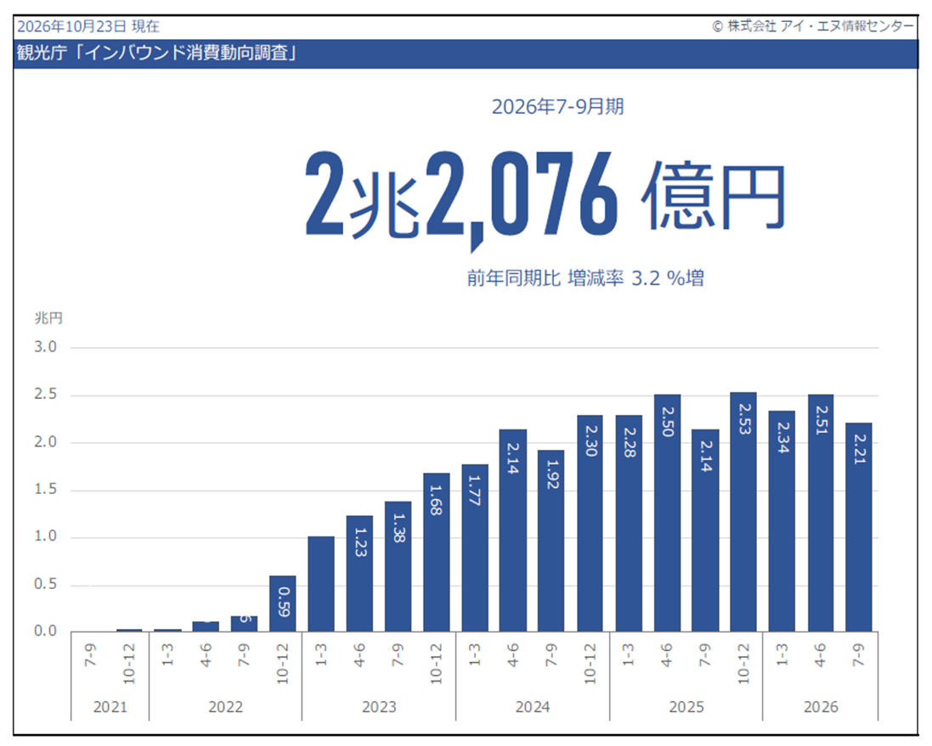Select the bar labeled 2.30
Image resolution: width=932 pixels, height=746 pixels.
click(590, 524)
